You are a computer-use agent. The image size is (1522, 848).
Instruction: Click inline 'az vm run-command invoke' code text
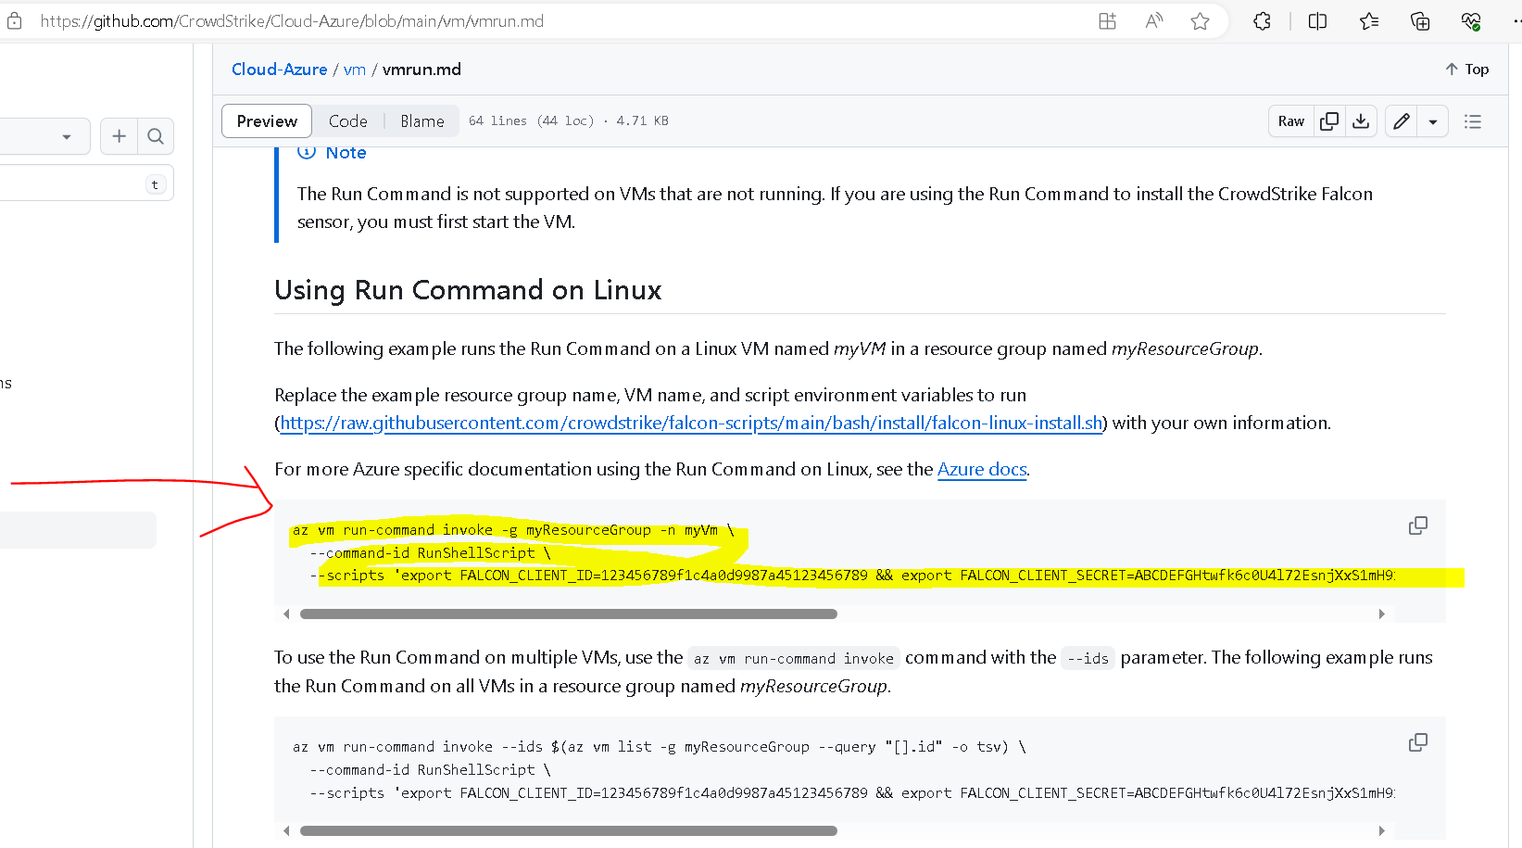[793, 658]
